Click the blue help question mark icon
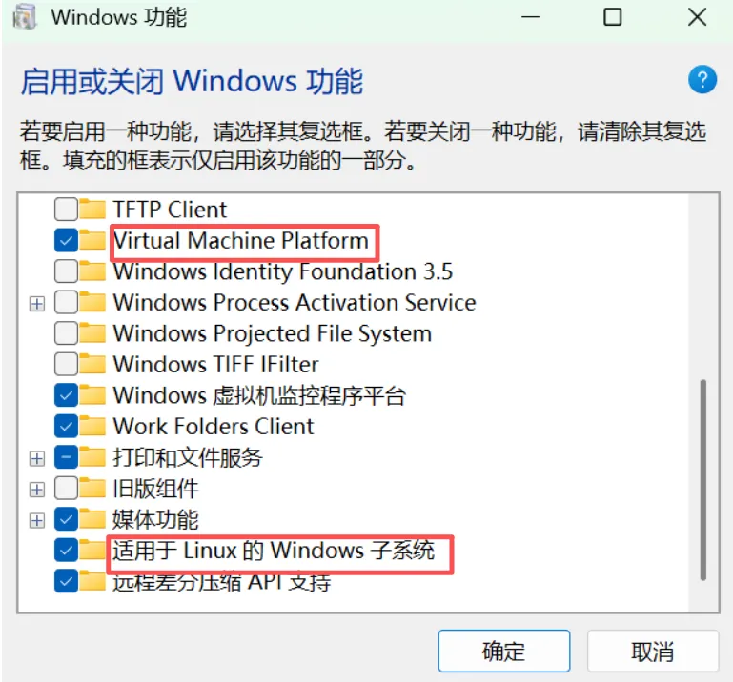 click(x=702, y=80)
